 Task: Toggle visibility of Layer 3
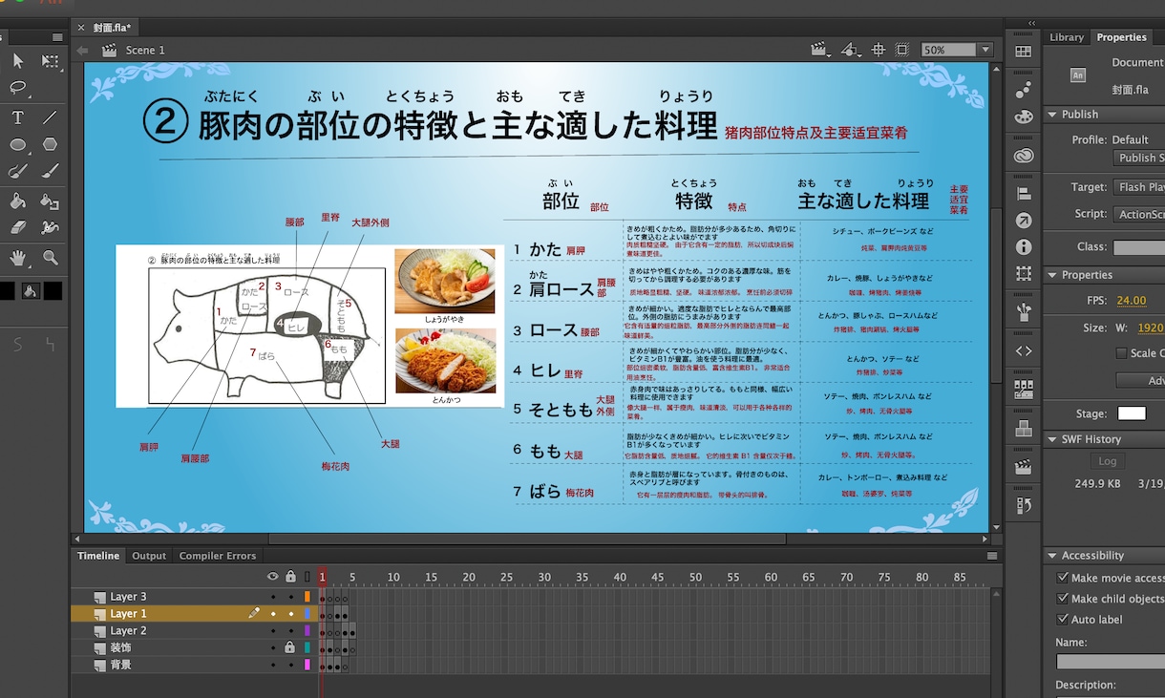273,597
